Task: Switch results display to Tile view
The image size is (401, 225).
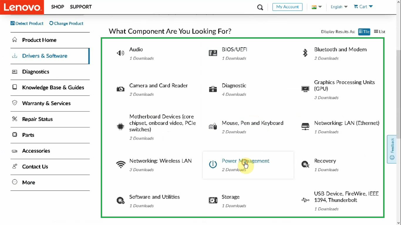Action: 364,32
